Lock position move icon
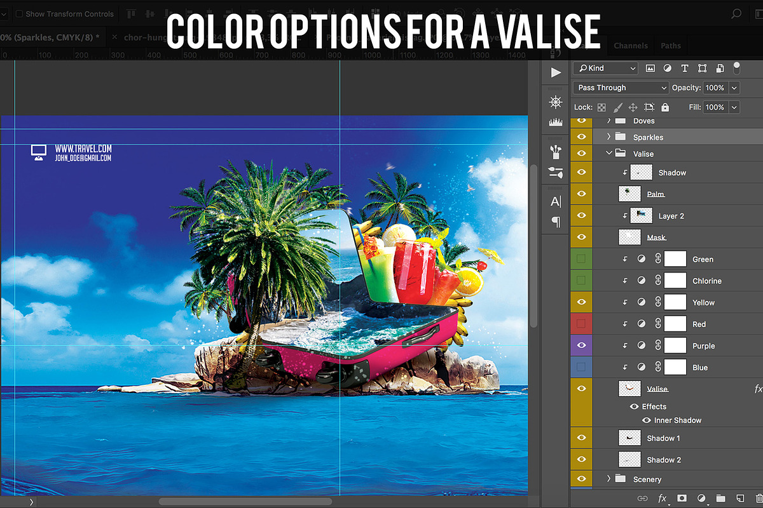This screenshot has height=508, width=763. pos(633,107)
